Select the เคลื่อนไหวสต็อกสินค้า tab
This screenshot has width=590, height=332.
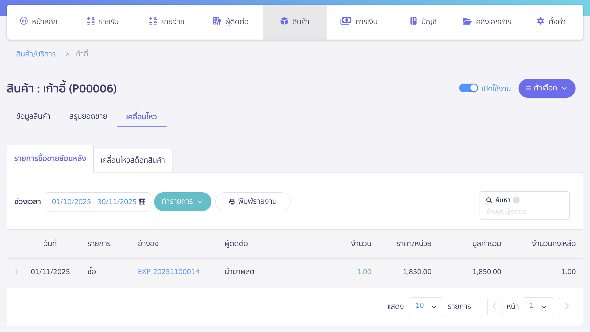(x=133, y=160)
